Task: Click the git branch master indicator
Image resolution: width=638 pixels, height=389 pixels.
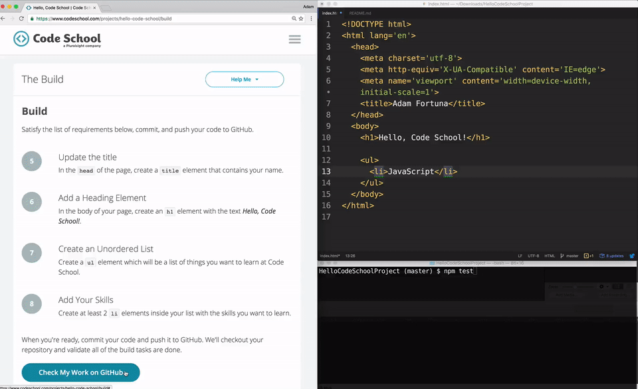Action: click(570, 256)
